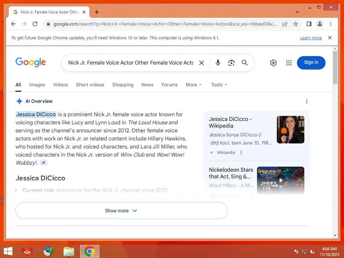Open the taskbar clock and date
344x258 pixels.
point(329,252)
